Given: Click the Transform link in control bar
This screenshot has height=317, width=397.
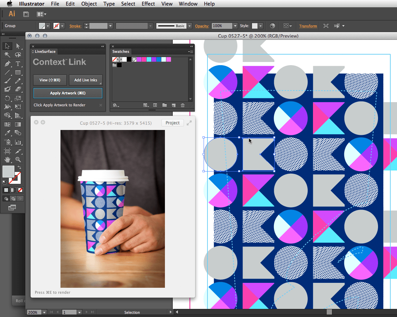Looking at the screenshot, I should [x=308, y=26].
